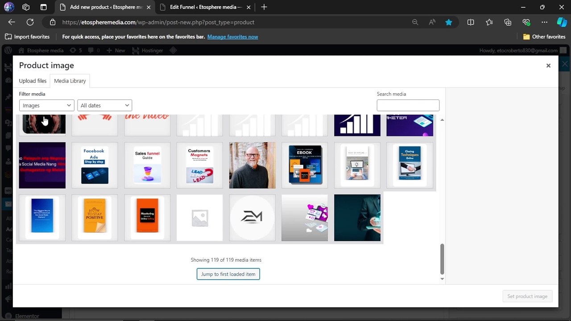Select the Add new product browser tab
Image resolution: width=571 pixels, height=321 pixels.
click(106, 7)
